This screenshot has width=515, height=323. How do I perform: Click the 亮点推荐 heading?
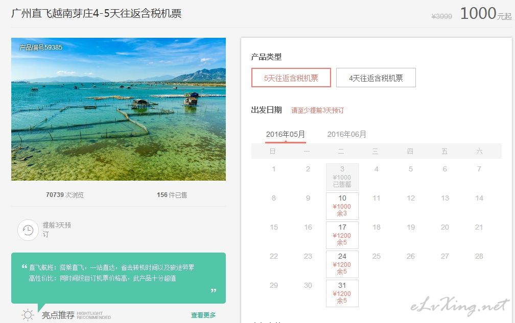click(58, 315)
